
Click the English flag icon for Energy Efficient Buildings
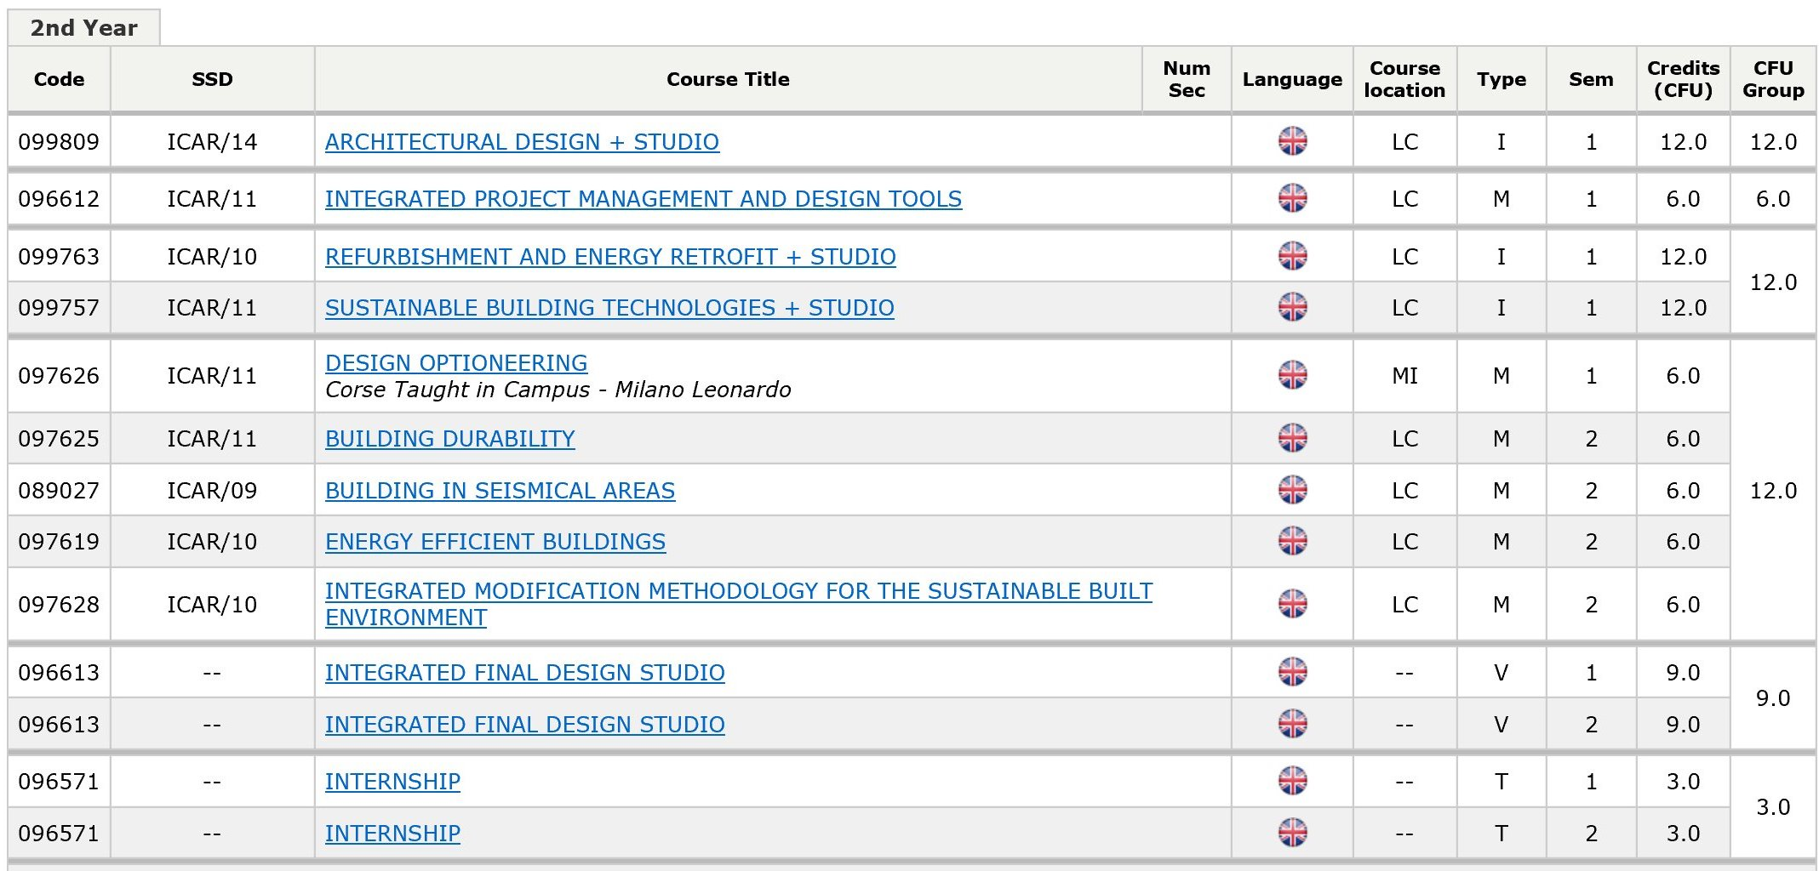[x=1292, y=541]
